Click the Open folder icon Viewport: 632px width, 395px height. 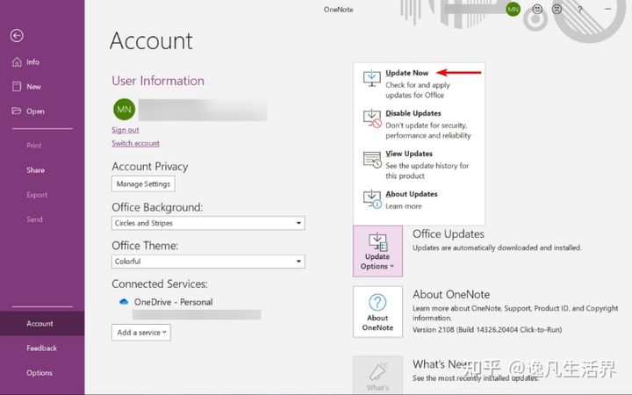coord(17,111)
